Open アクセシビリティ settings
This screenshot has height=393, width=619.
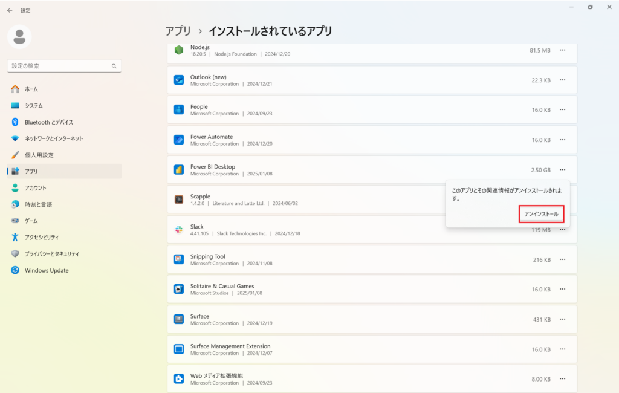tap(64, 238)
